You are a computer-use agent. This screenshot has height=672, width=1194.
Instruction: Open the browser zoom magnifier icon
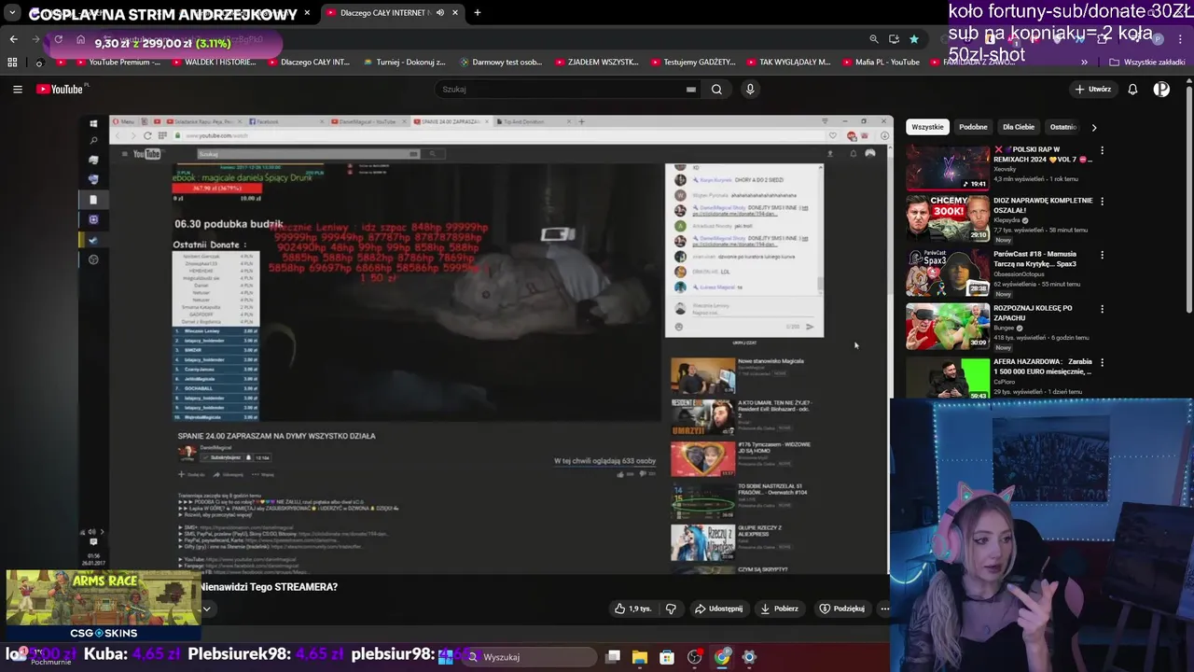point(873,39)
